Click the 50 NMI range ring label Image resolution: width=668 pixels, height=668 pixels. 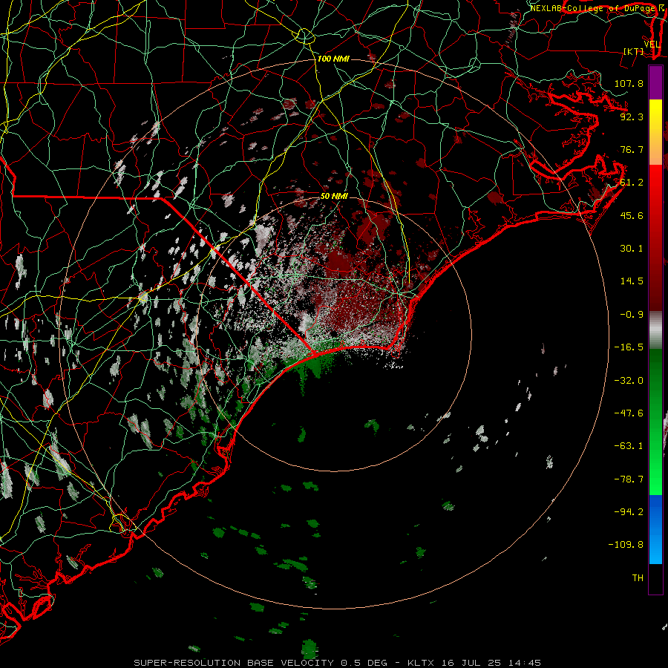(334, 197)
